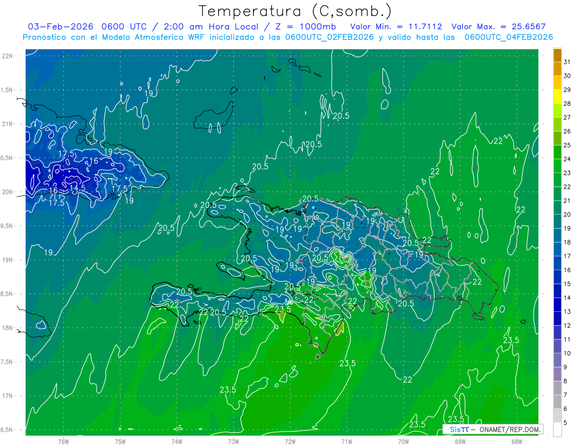Click the legend value 20

point(567,215)
